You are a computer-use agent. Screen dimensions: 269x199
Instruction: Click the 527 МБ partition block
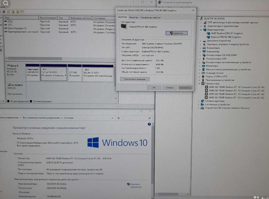(x=75, y=73)
